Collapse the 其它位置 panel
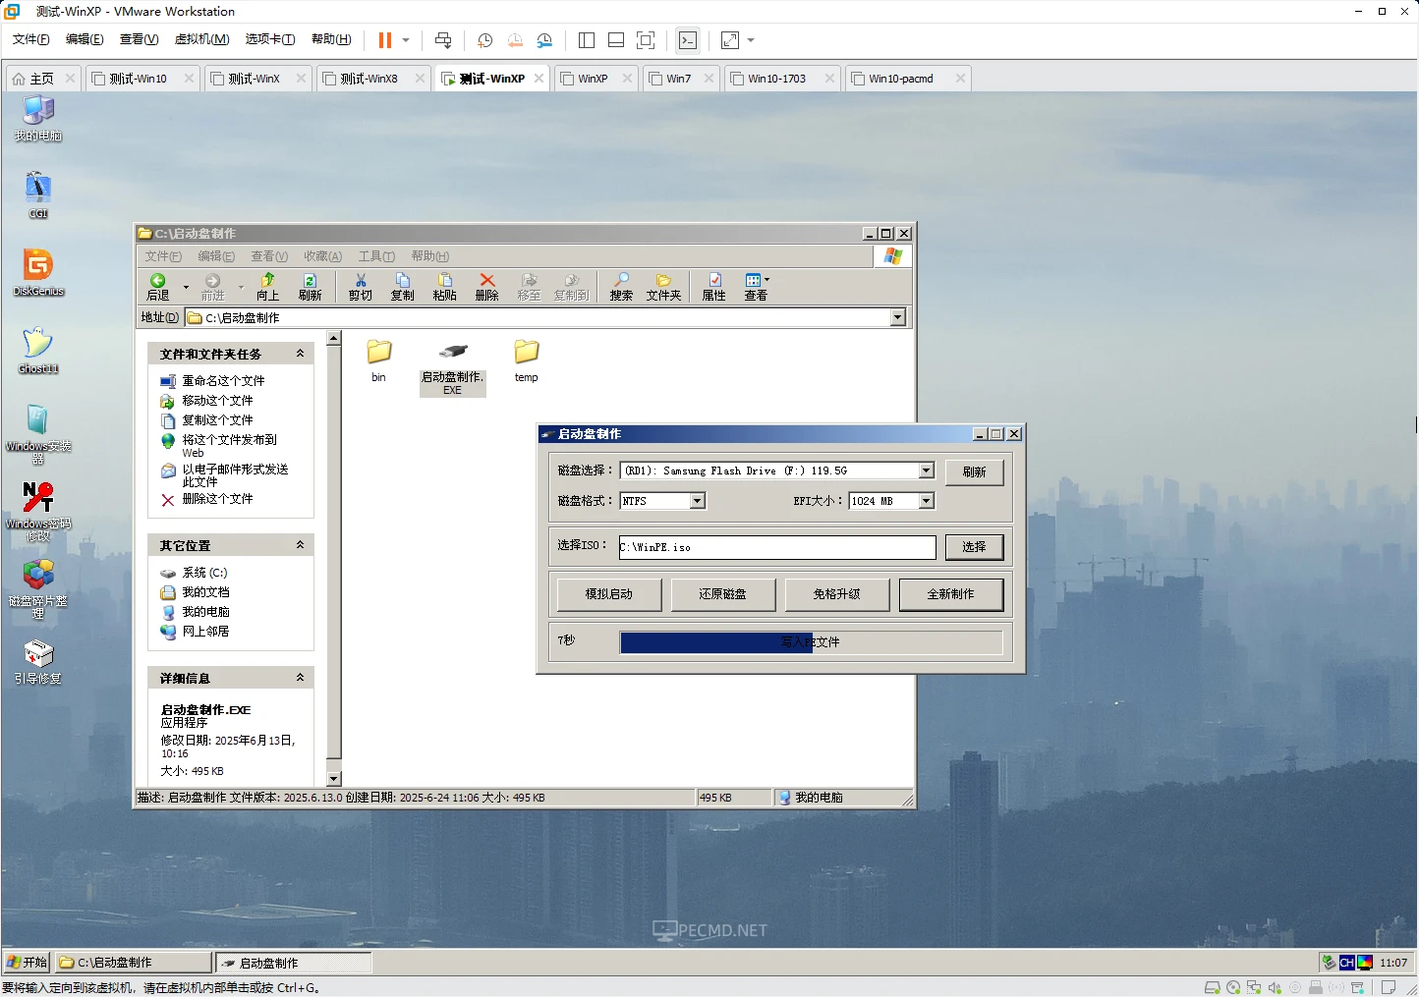 coord(301,545)
